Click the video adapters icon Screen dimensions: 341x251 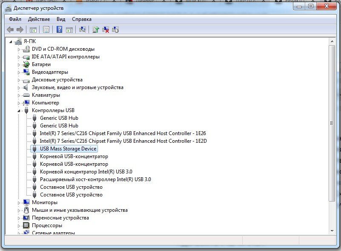click(26, 72)
